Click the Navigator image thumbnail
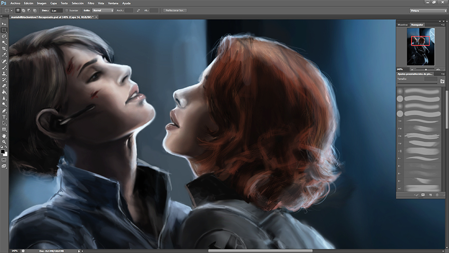 (421, 47)
